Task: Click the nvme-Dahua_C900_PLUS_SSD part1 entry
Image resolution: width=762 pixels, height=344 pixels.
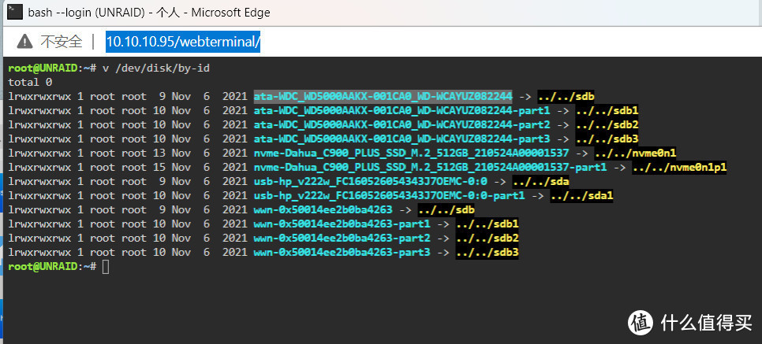Action: pos(430,167)
